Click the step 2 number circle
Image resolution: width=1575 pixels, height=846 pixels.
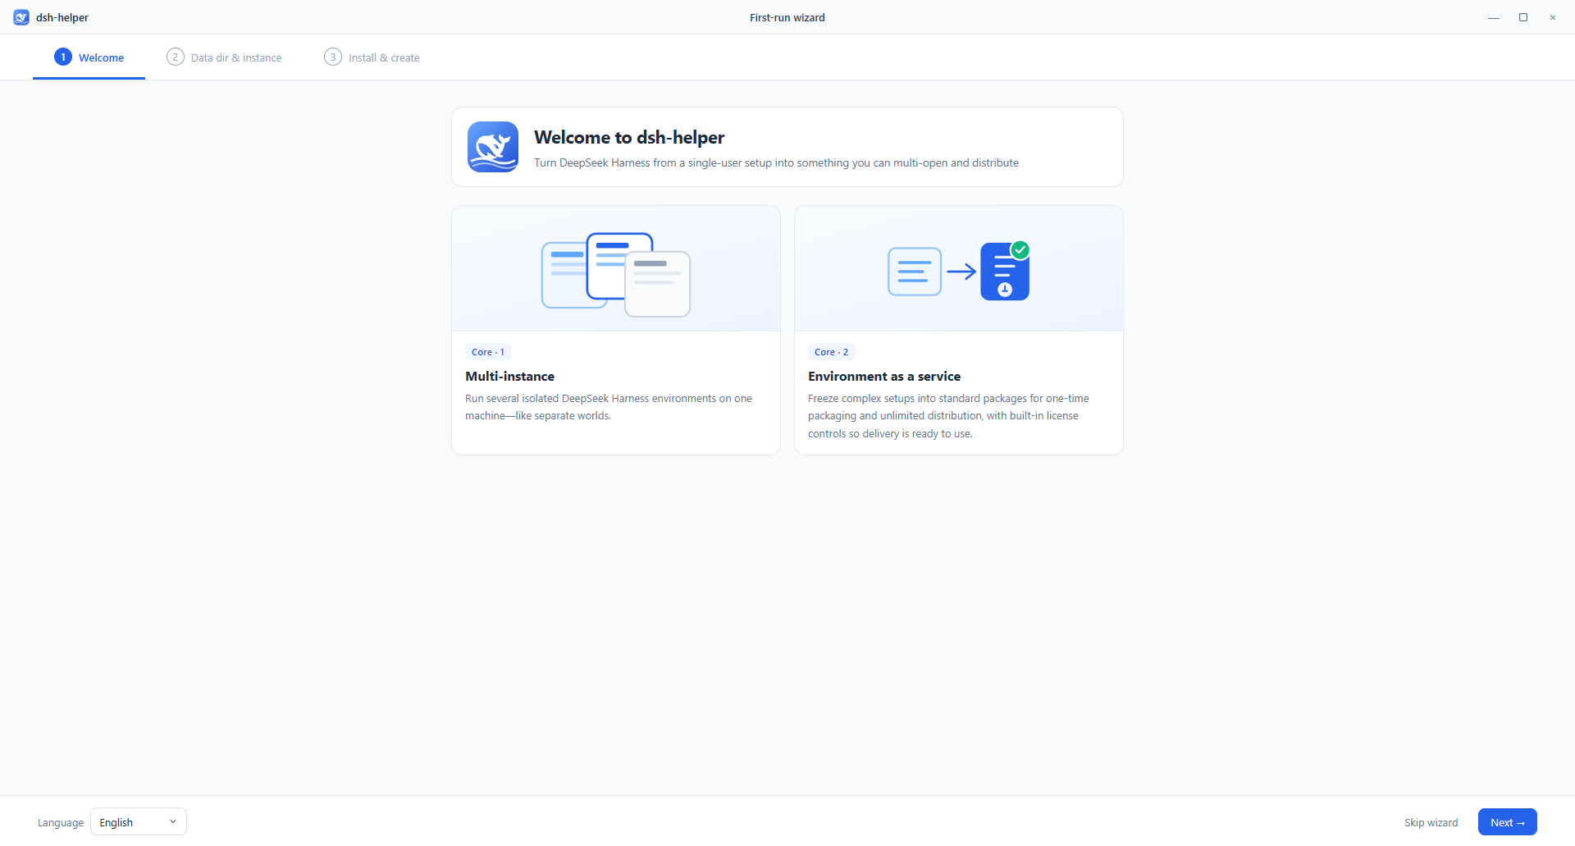point(176,57)
